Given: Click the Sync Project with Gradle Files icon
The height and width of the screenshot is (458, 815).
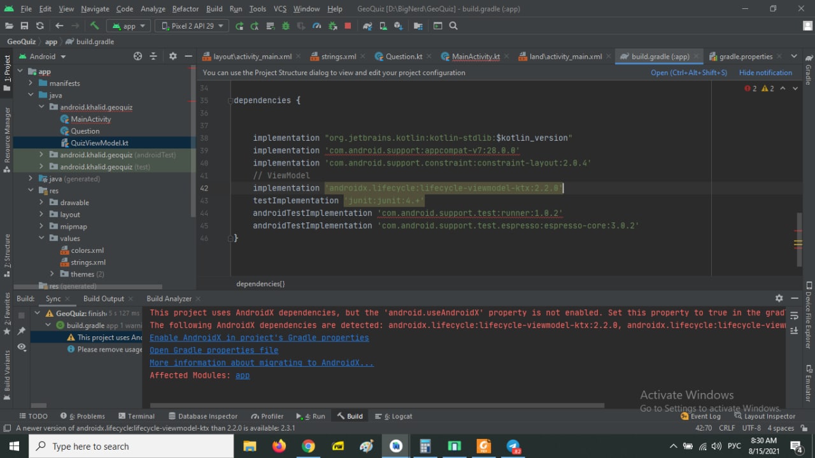Looking at the screenshot, I should 367,26.
